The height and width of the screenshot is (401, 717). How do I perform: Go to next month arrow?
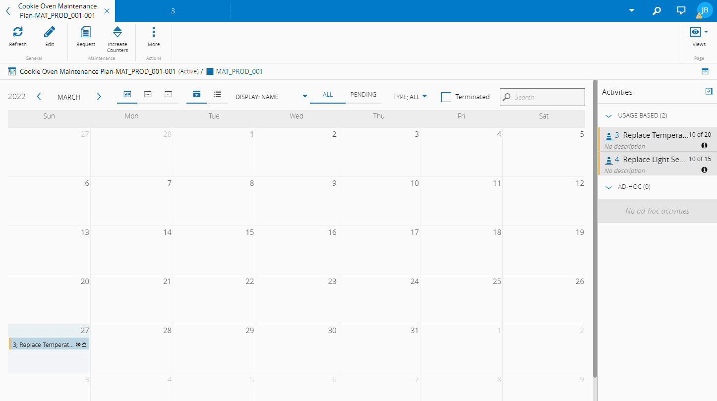tap(99, 97)
